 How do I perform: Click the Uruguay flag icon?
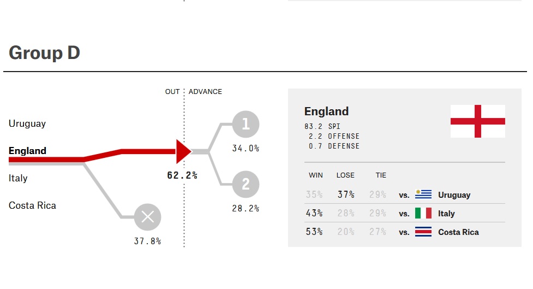[x=423, y=194]
